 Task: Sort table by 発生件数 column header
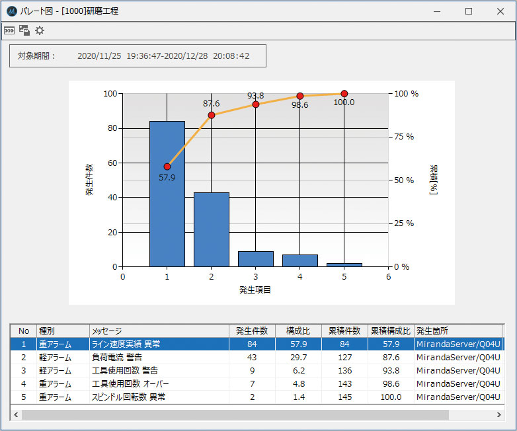click(252, 331)
